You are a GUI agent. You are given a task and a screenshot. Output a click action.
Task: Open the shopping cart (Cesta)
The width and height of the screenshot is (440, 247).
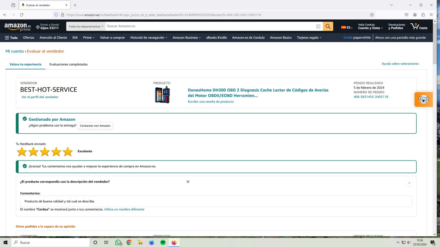(419, 26)
